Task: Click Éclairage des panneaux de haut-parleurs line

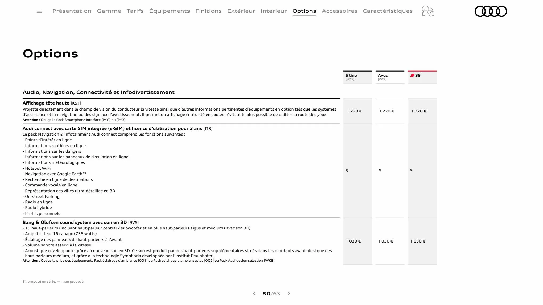Action: pos(72,240)
